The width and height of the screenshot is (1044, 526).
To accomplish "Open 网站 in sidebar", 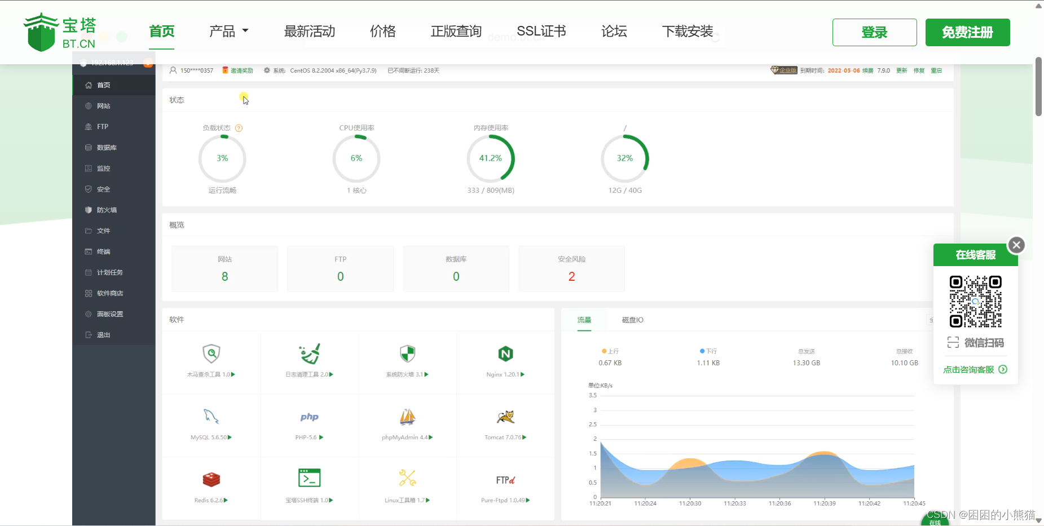I will tap(114, 106).
